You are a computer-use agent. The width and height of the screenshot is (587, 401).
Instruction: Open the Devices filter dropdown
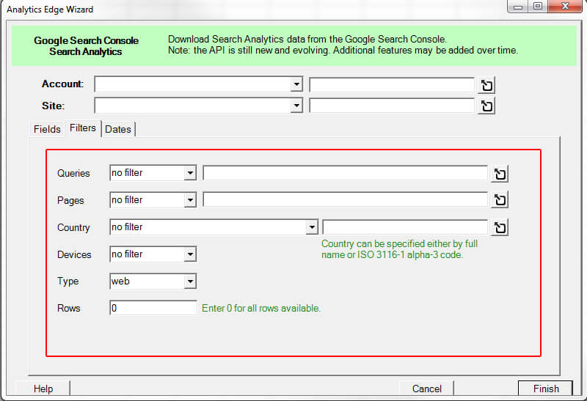coord(190,254)
